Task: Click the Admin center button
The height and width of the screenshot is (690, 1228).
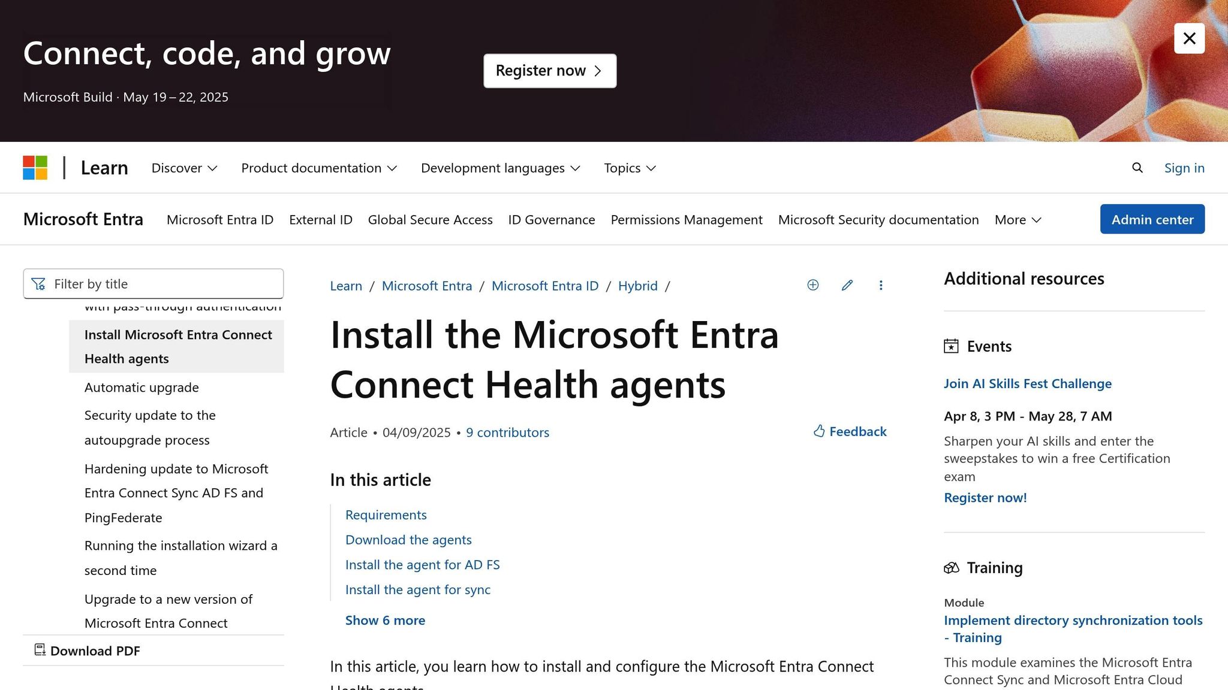Action: click(1152, 219)
